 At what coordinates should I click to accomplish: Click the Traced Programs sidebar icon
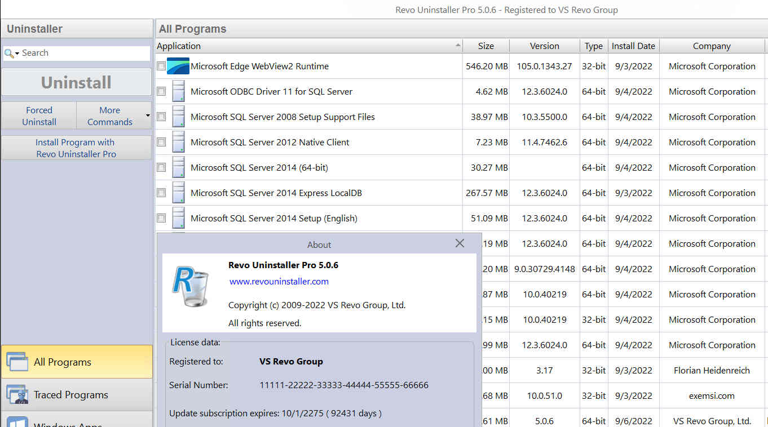(x=17, y=394)
